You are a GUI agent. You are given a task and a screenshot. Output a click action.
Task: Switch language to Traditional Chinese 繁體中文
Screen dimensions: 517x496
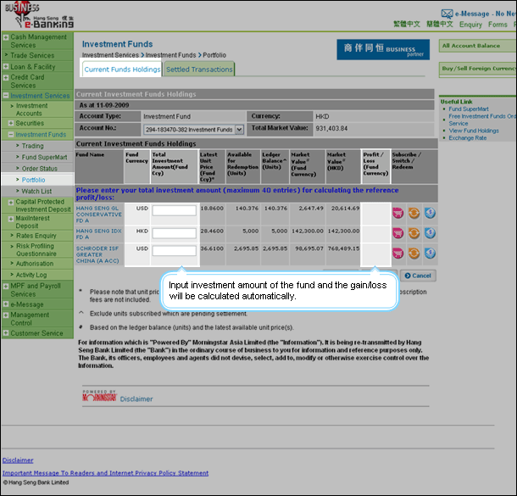tap(407, 24)
